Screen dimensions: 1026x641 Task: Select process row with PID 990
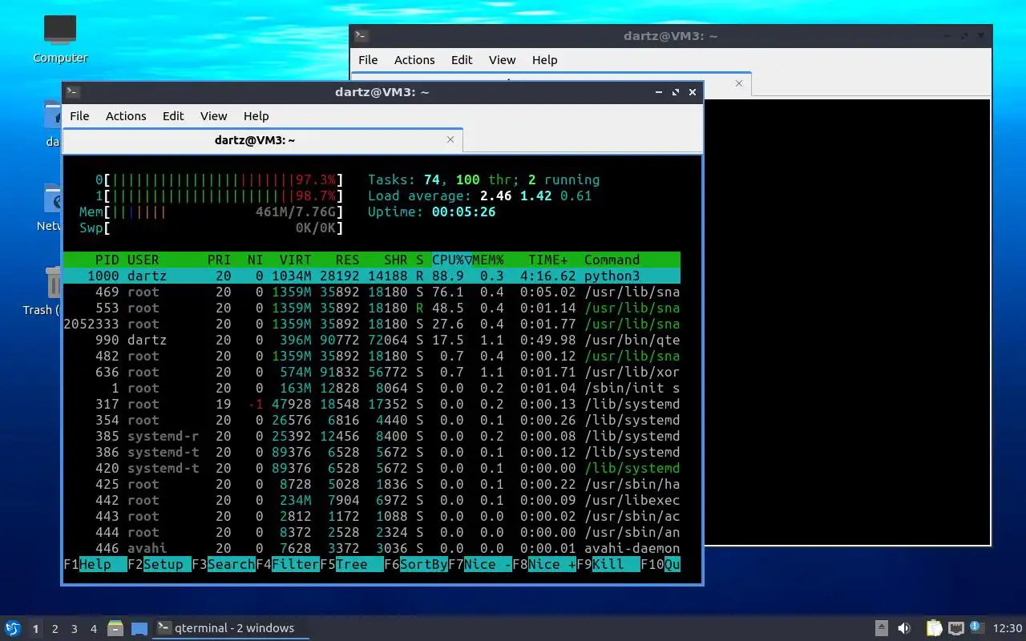[372, 340]
